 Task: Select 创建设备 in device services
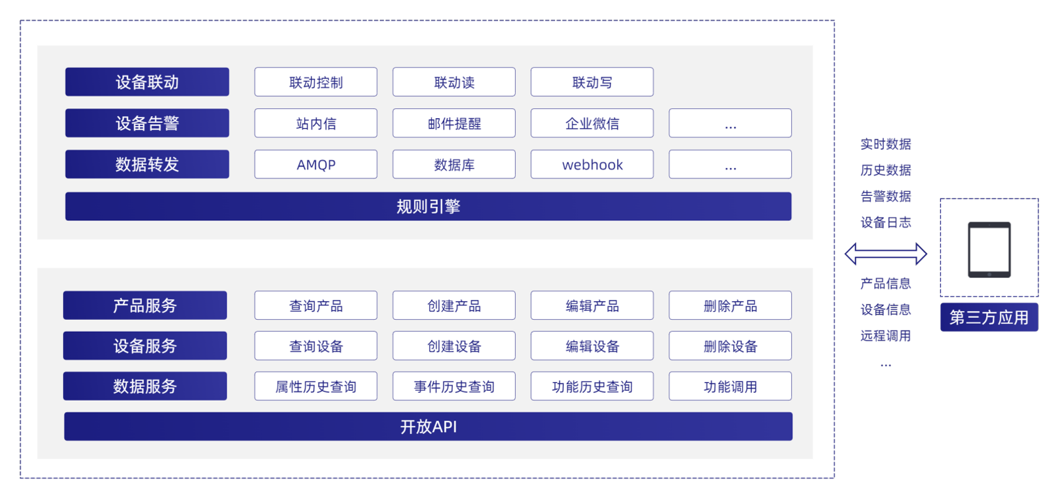click(454, 346)
